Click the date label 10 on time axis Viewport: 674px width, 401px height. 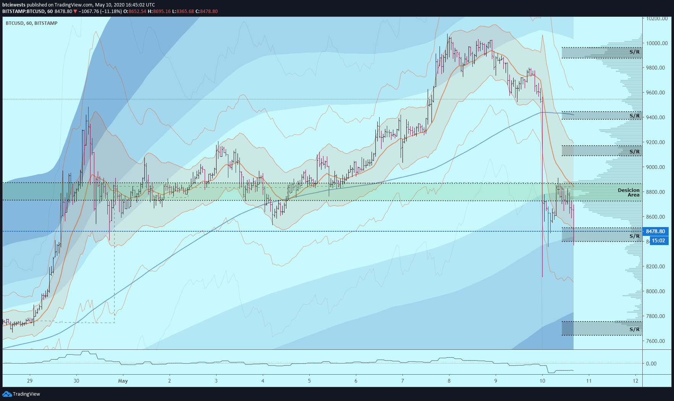(x=542, y=381)
